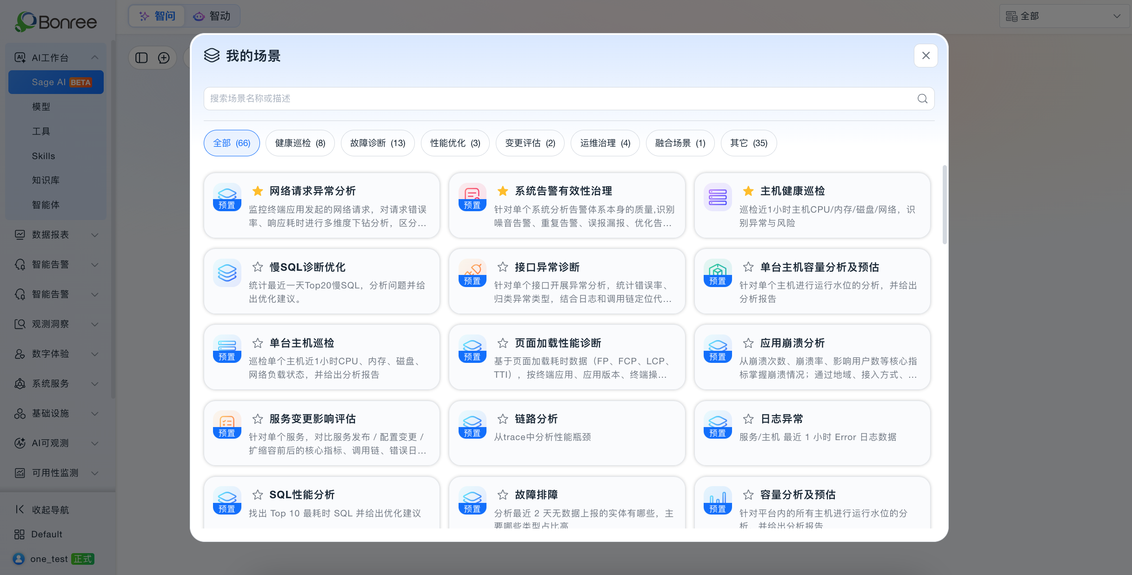Close the 我的场景 dialog
The image size is (1132, 575).
click(926, 55)
